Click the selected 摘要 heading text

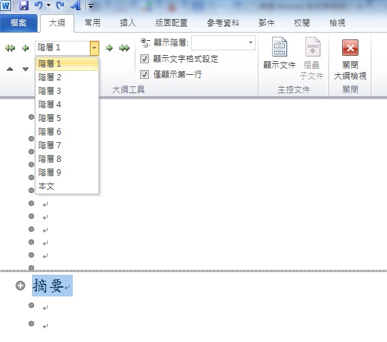(48, 286)
